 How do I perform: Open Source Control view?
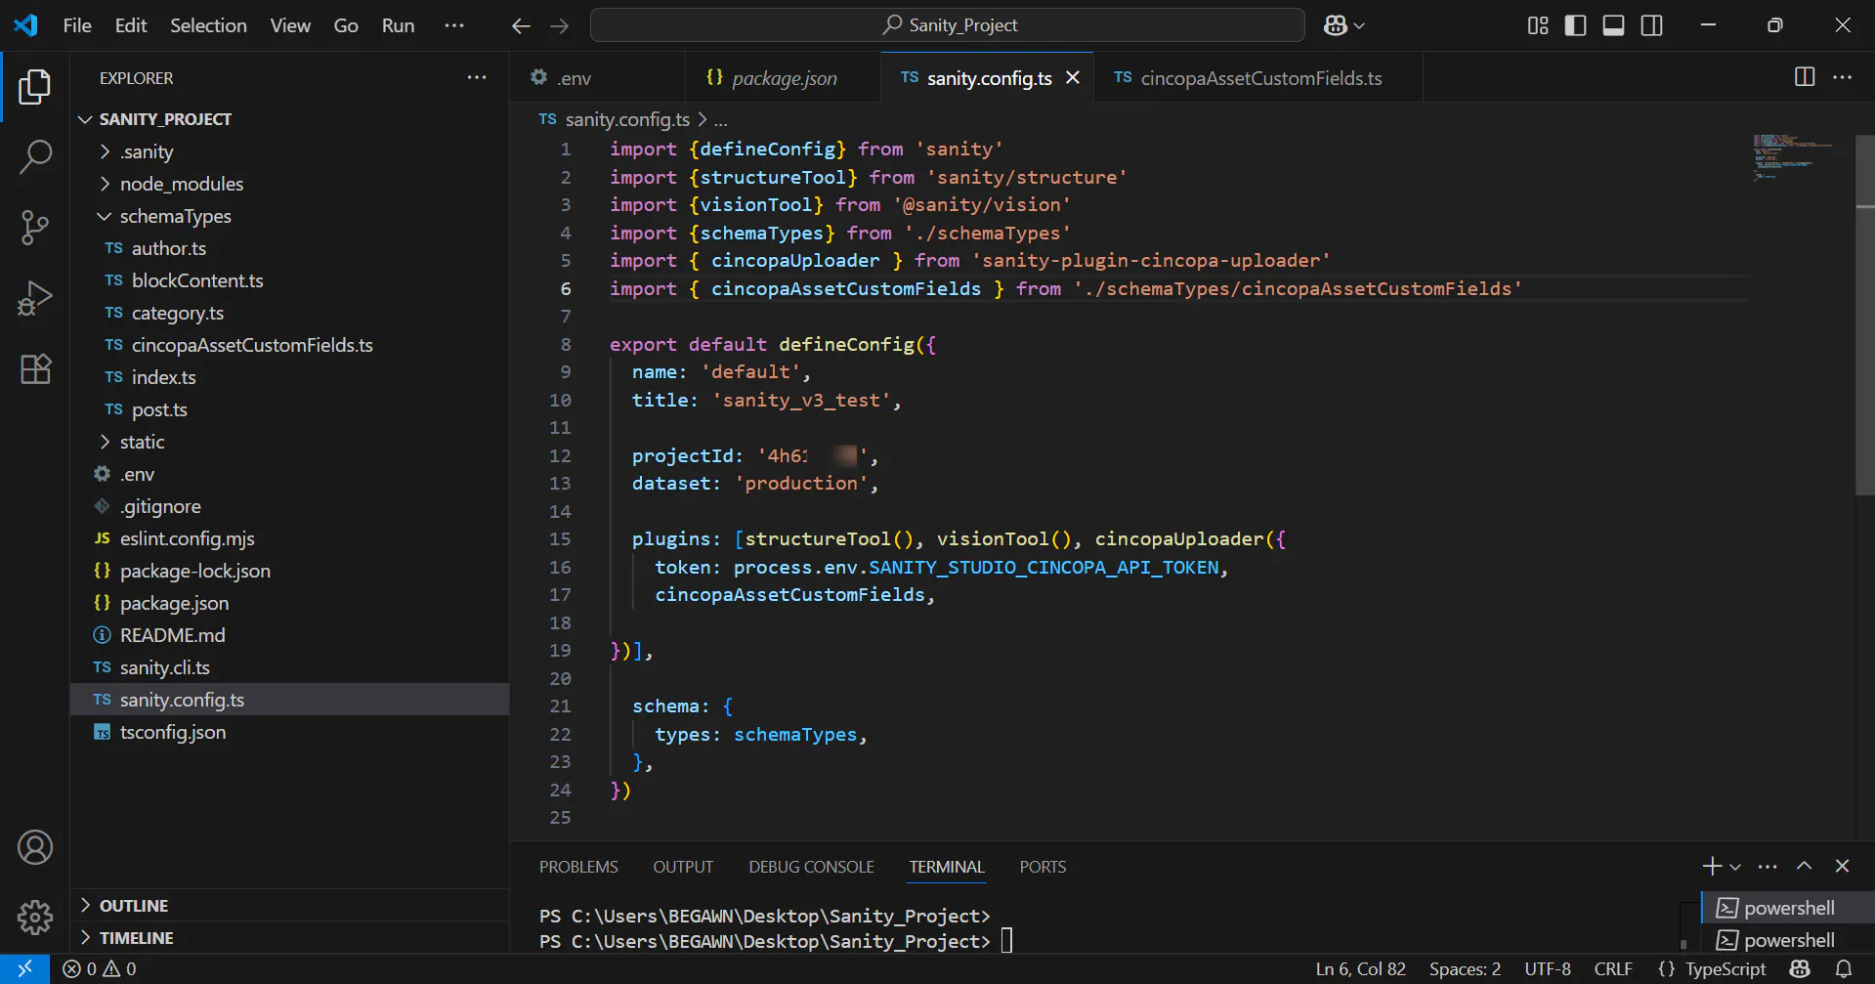tap(35, 228)
